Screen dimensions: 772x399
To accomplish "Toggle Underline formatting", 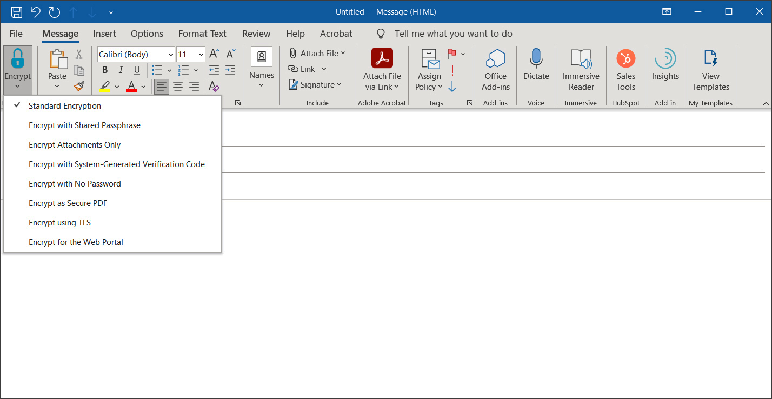I will 137,70.
